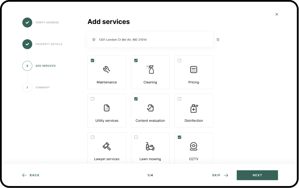Click the CCTV camera icon

click(x=194, y=147)
